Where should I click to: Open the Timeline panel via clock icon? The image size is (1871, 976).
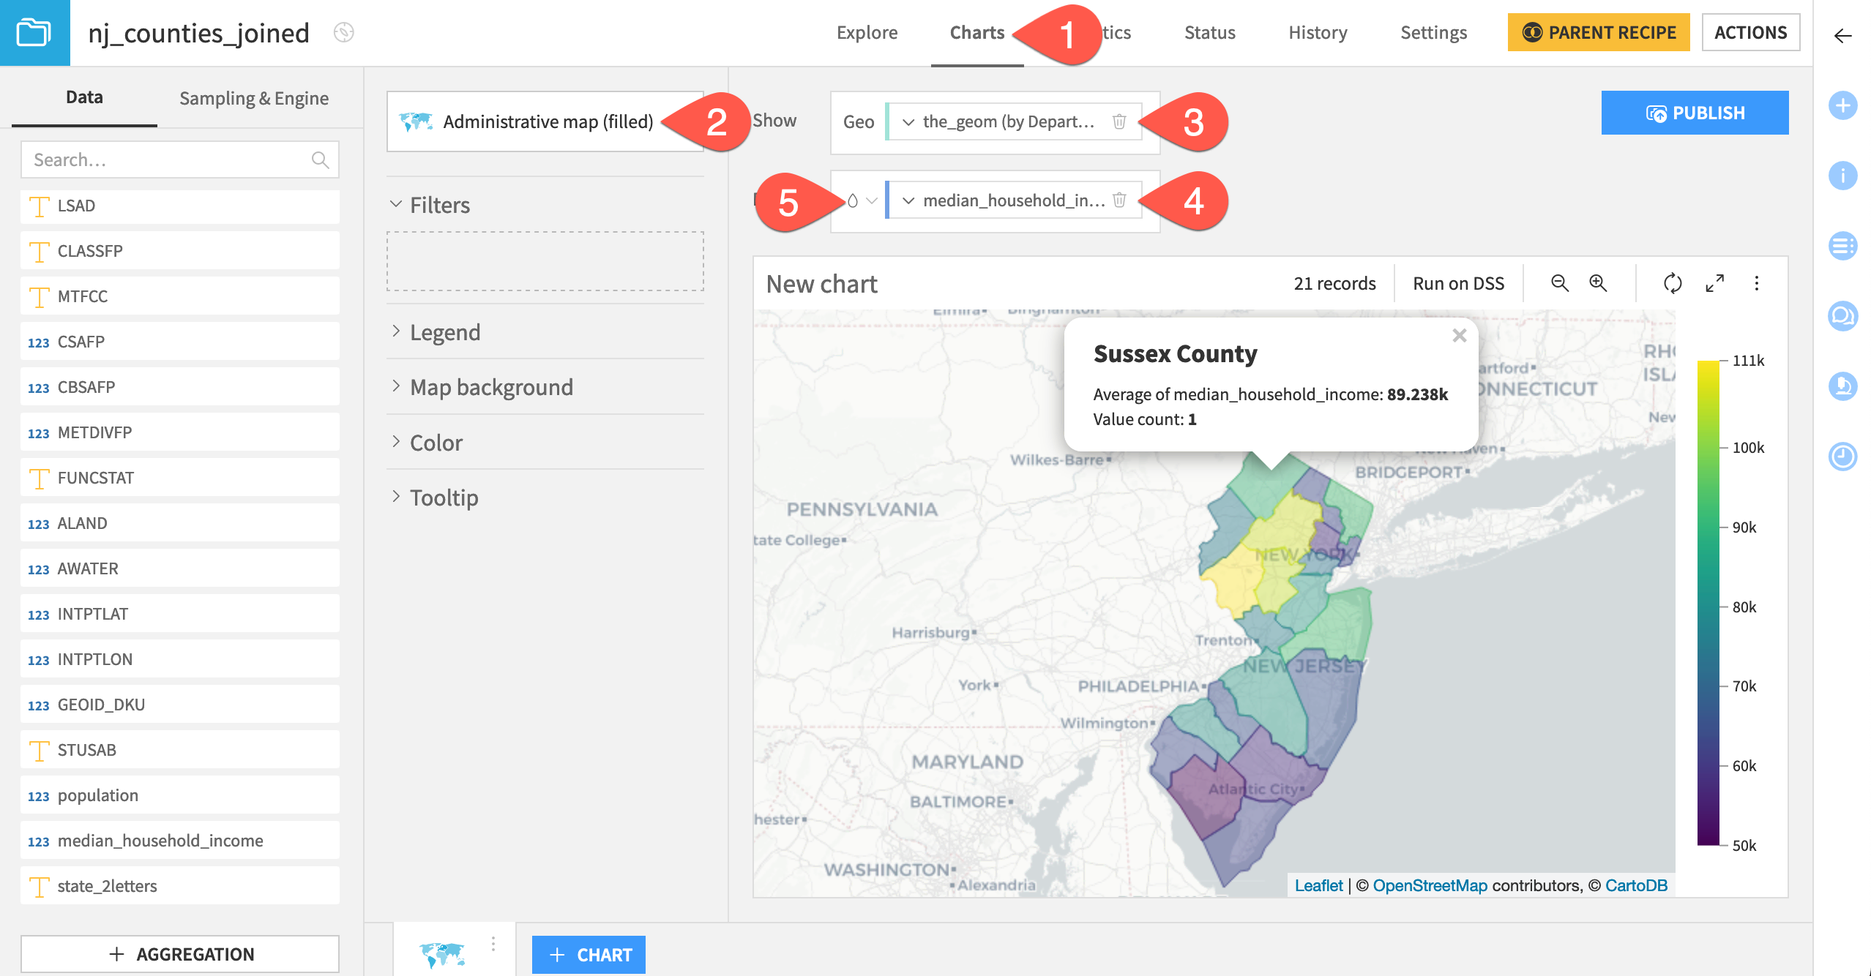click(x=1843, y=457)
